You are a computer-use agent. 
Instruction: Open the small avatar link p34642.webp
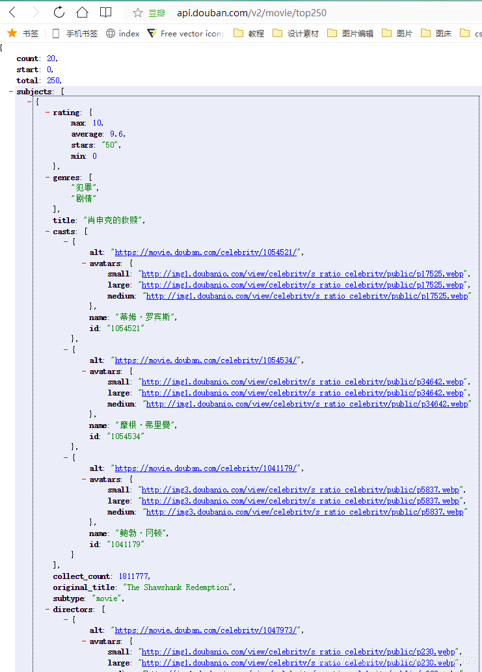click(x=302, y=382)
